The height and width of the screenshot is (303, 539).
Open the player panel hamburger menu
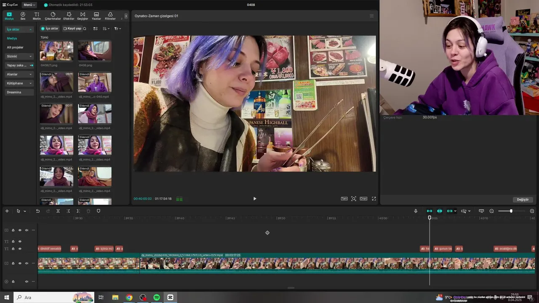point(371,16)
